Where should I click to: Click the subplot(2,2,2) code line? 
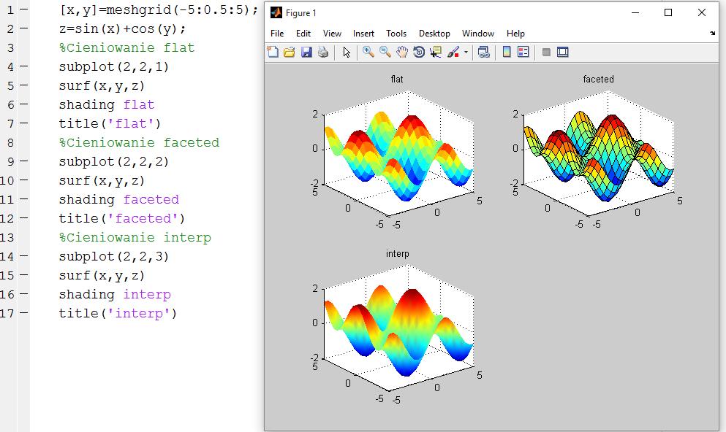(x=114, y=161)
